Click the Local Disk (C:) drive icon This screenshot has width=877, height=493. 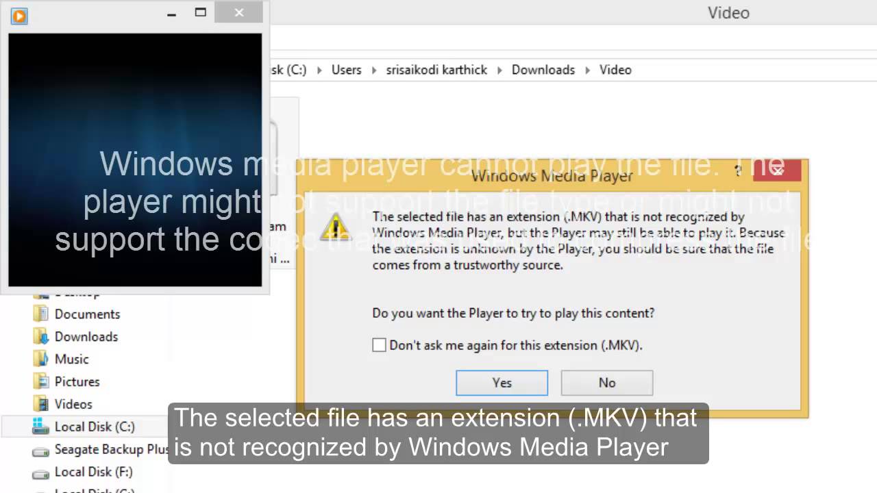[41, 427]
